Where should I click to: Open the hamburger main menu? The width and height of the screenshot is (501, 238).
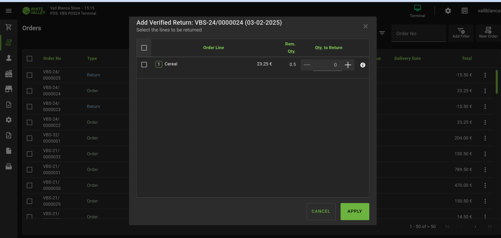9,11
